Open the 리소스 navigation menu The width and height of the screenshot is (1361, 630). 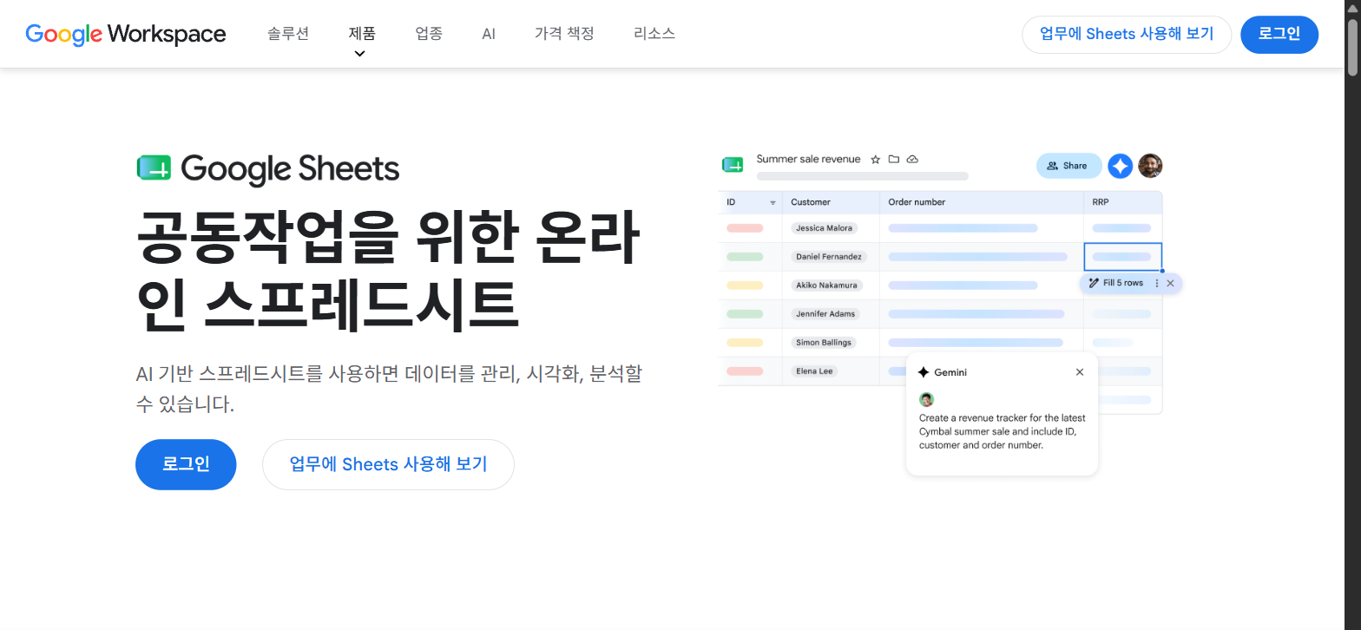(654, 34)
